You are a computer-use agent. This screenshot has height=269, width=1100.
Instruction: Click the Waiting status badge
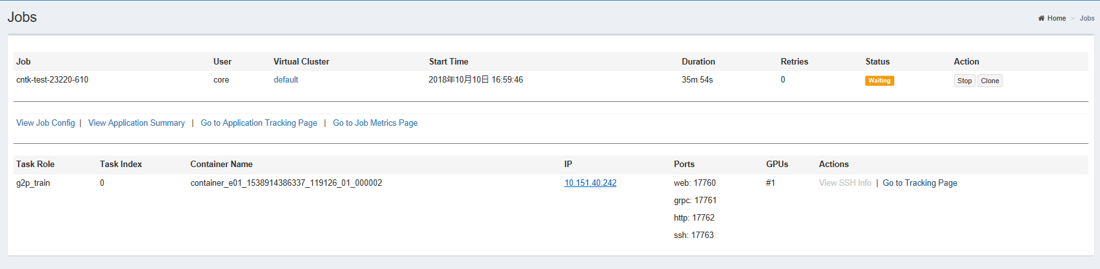point(879,81)
